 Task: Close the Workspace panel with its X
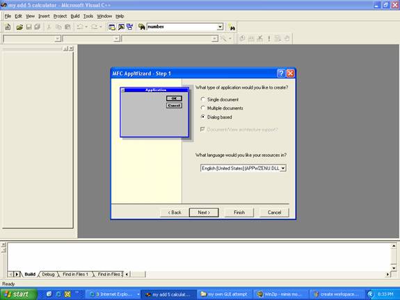click(x=71, y=49)
